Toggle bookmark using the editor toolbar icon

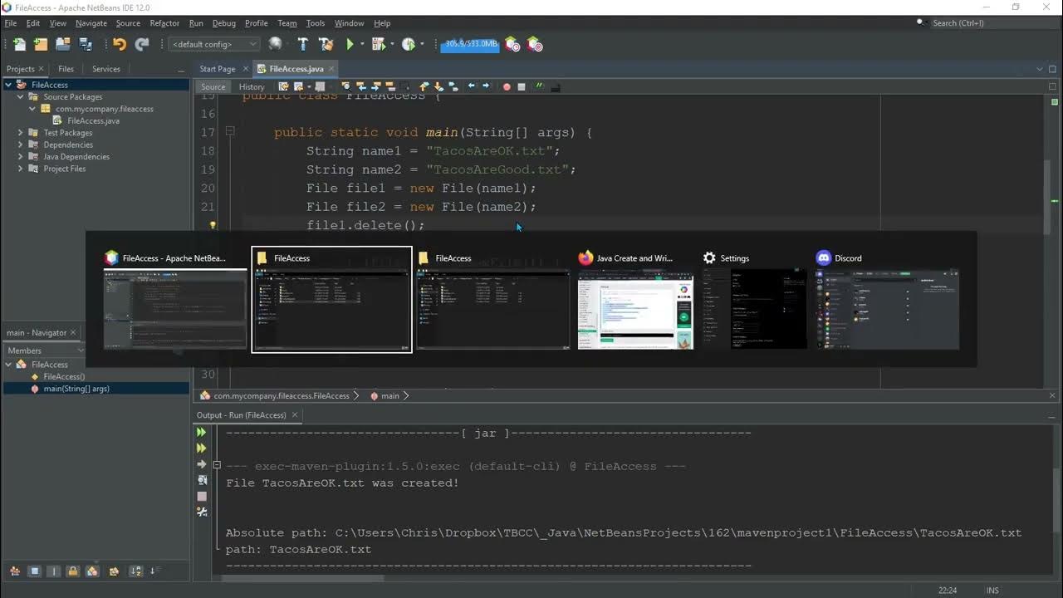(x=453, y=86)
